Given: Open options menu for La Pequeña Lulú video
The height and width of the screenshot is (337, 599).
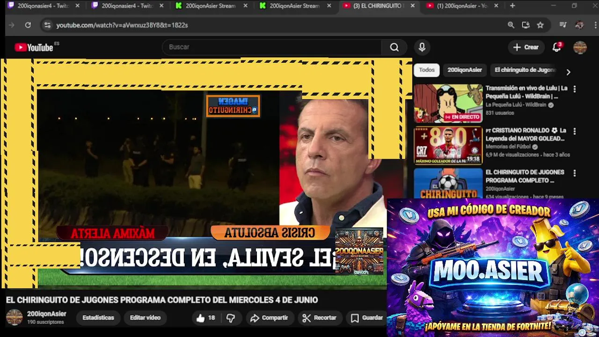Looking at the screenshot, I should pyautogui.click(x=575, y=89).
